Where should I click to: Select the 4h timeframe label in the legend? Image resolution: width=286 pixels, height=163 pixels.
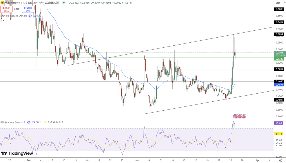(x=40, y=3)
